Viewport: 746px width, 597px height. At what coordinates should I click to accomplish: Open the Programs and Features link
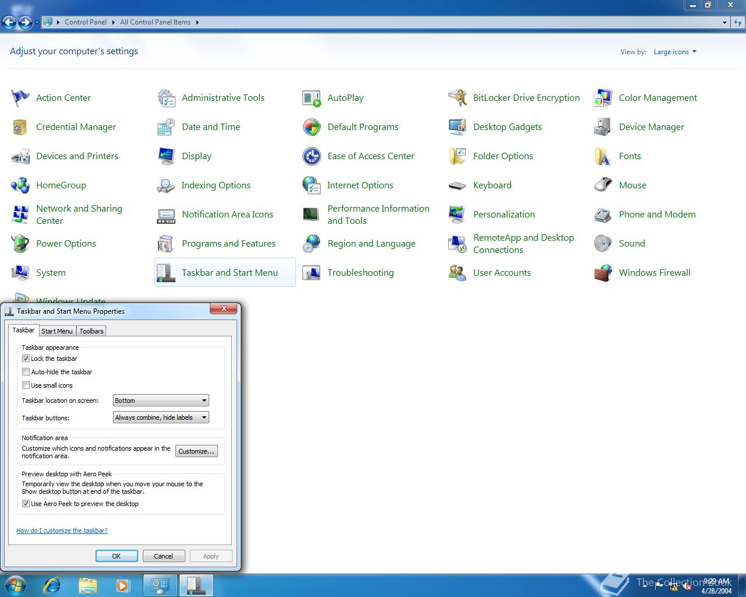pyautogui.click(x=228, y=244)
